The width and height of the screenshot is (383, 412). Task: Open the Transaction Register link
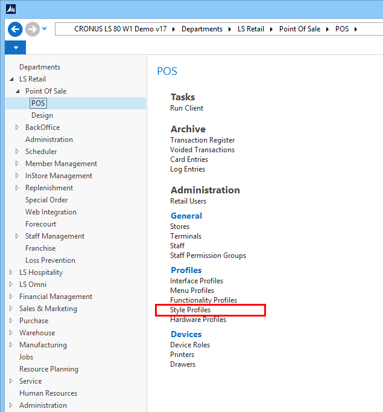coord(202,140)
